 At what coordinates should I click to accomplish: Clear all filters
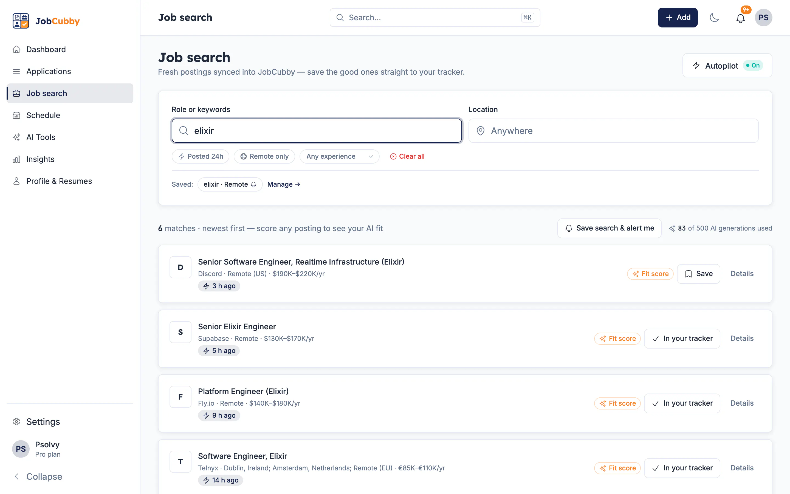pyautogui.click(x=407, y=156)
